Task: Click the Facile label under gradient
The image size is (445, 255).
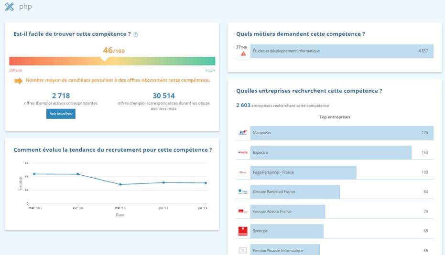Action: pyautogui.click(x=210, y=70)
